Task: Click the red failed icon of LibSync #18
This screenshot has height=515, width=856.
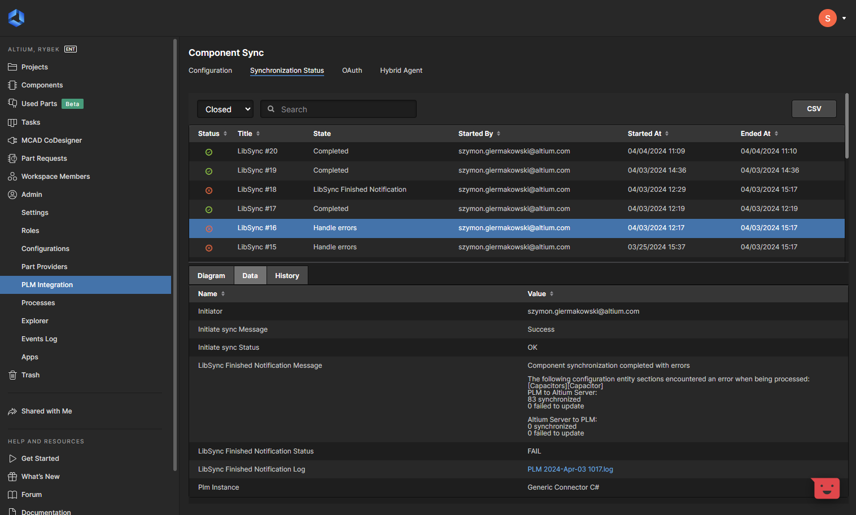Action: tap(209, 190)
